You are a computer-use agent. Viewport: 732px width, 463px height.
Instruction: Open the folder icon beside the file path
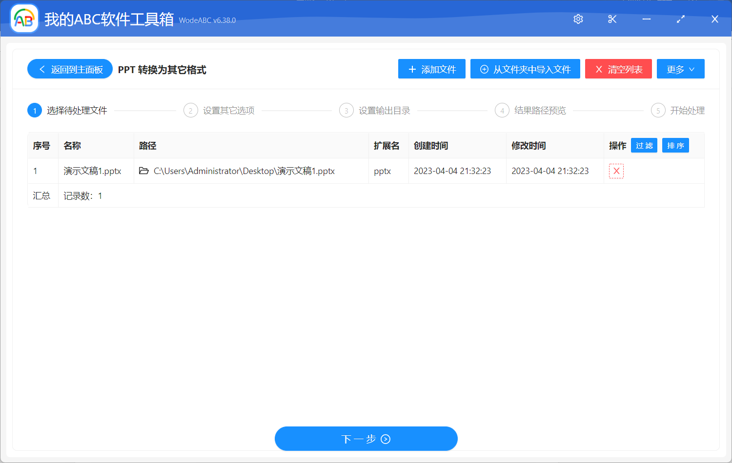point(143,171)
